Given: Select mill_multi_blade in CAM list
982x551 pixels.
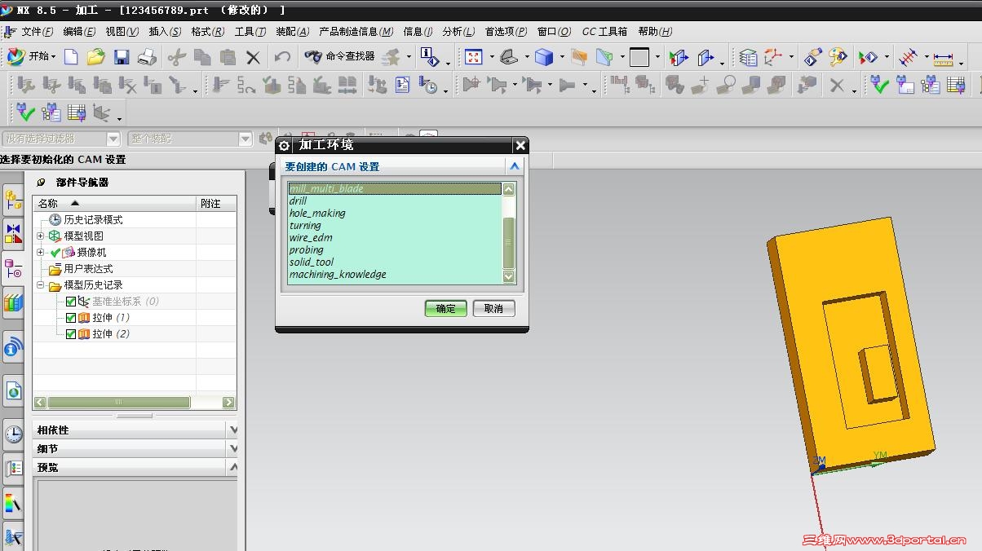Looking at the screenshot, I should 395,189.
